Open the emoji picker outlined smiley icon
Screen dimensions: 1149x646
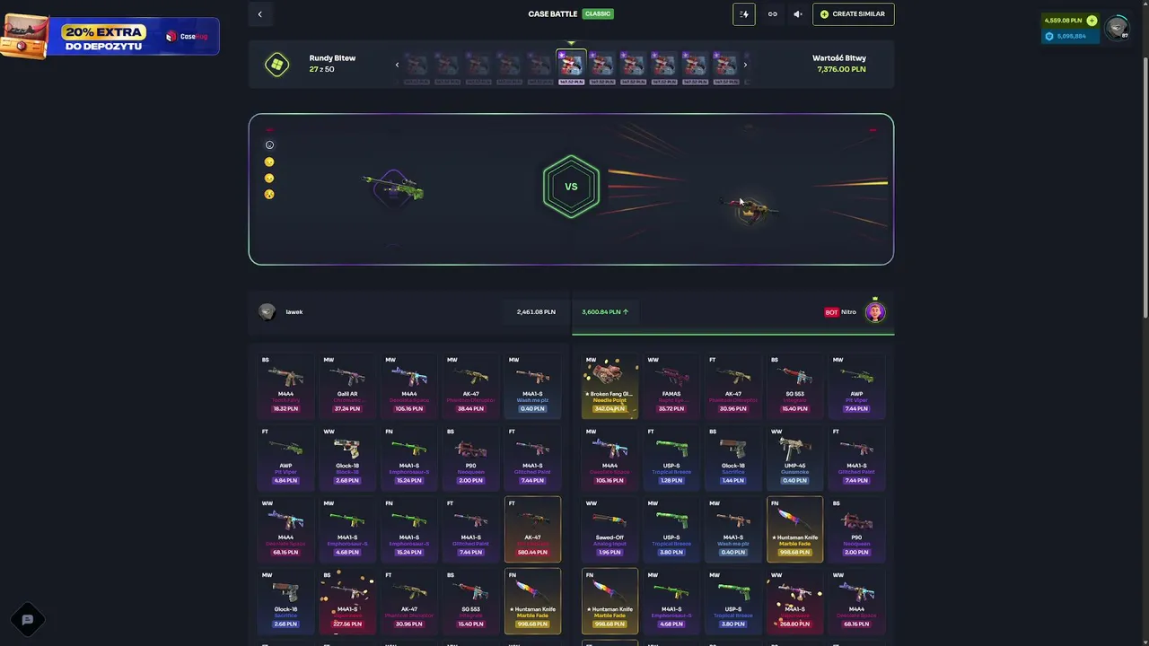point(269,145)
